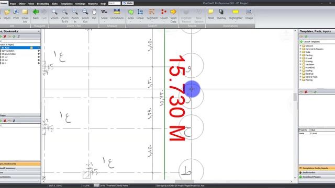The image size is (335, 188).
Task: Expand the Linear tool dropdown arrow
Action: pyautogui.click(x=140, y=21)
